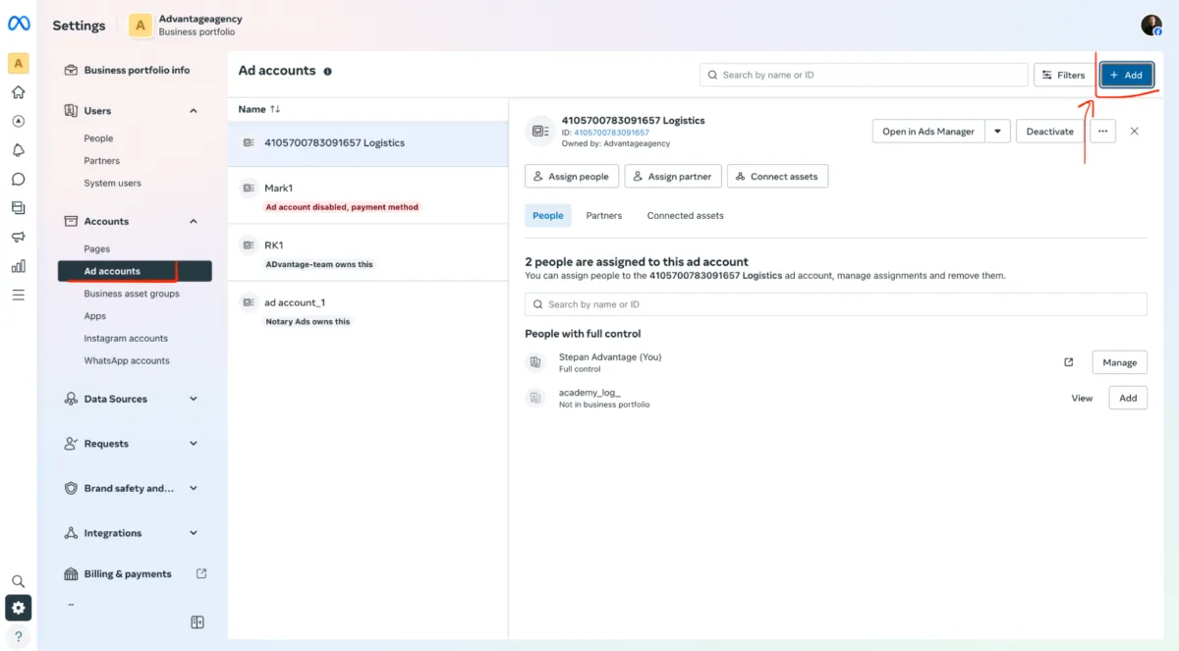Expand the Data Sources section
The image size is (1179, 651).
pyautogui.click(x=193, y=399)
